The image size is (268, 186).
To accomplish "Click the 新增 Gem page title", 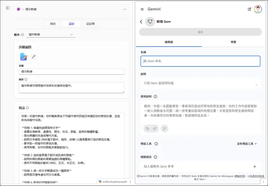I will click(x=164, y=22).
